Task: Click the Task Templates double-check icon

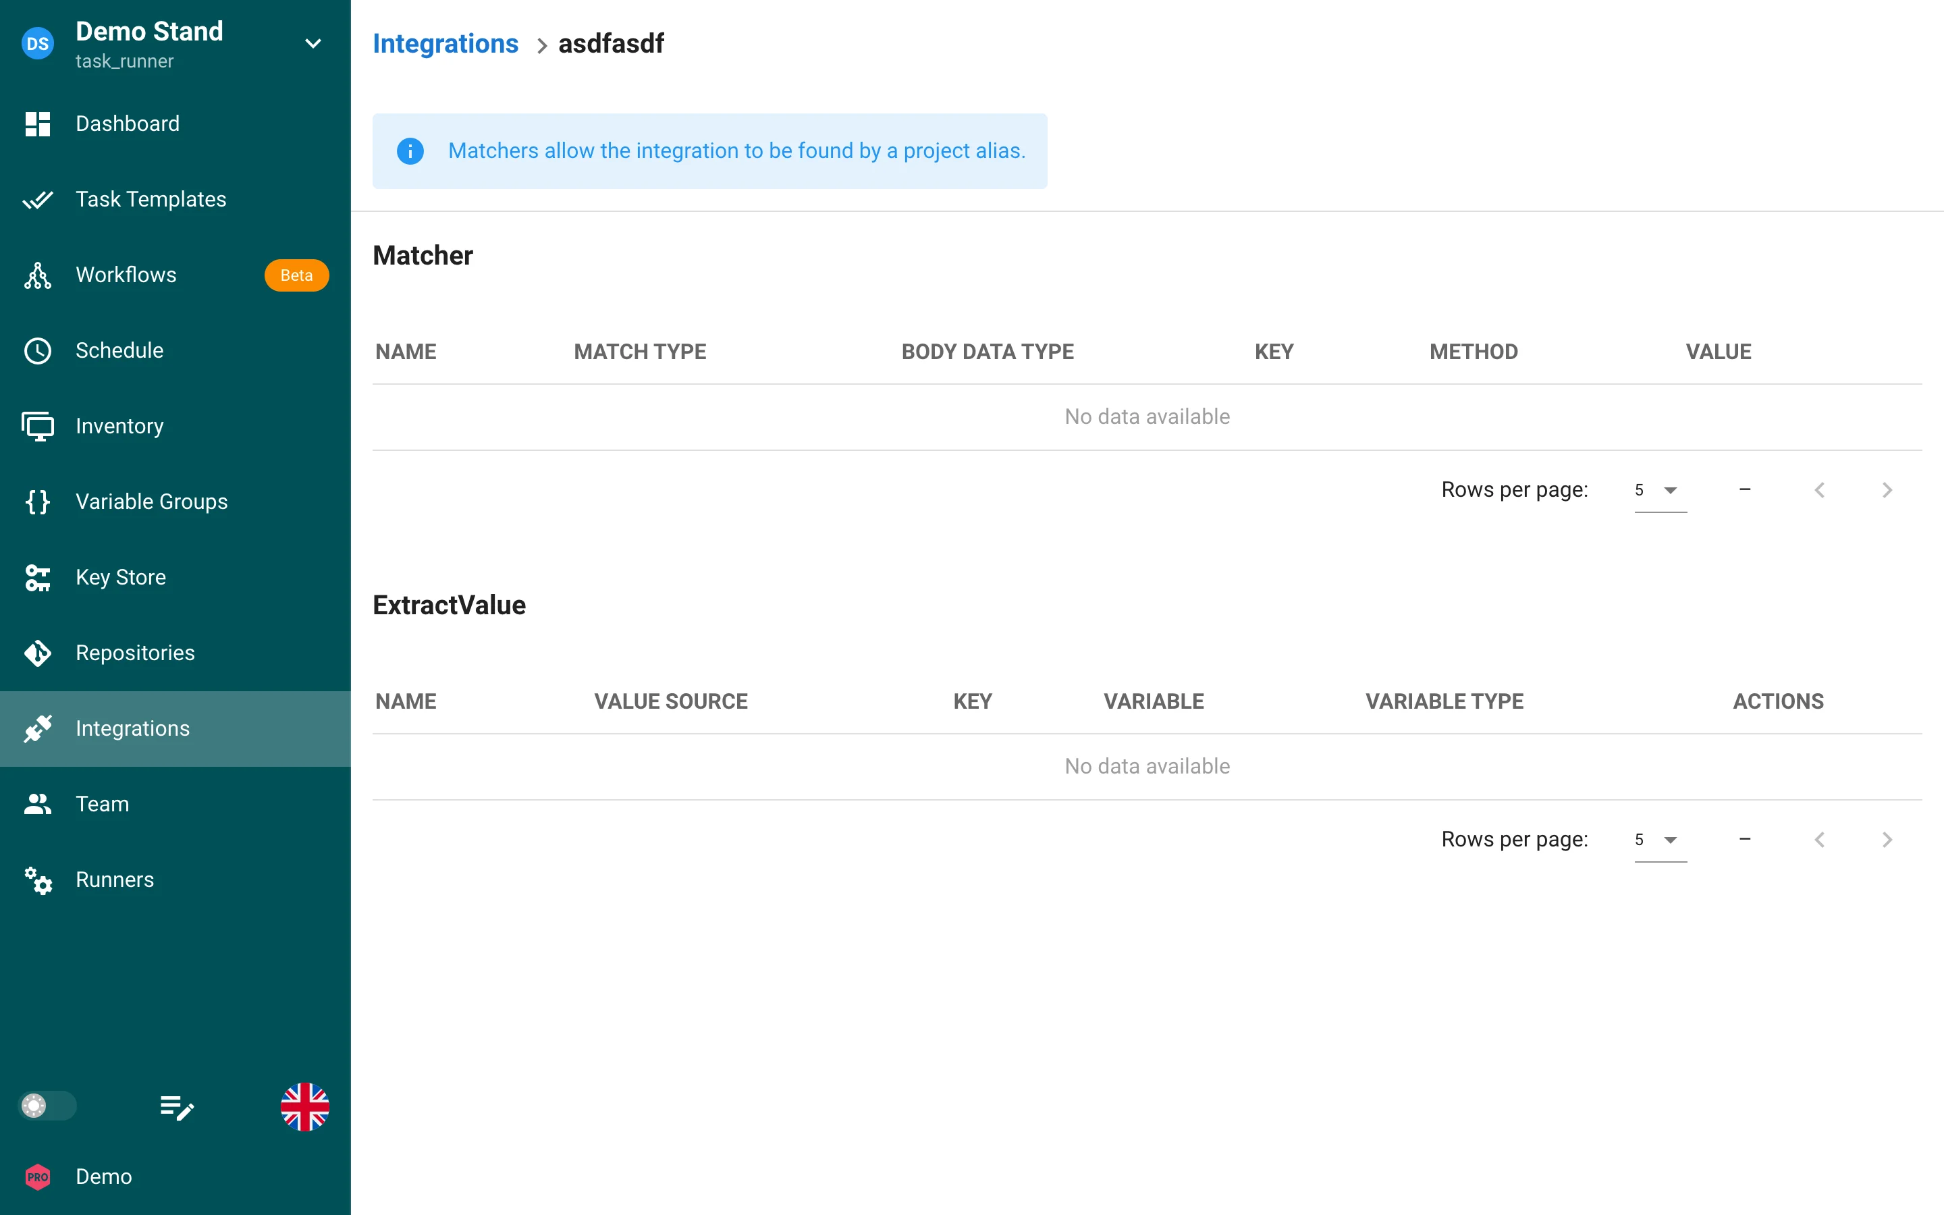Action: click(38, 199)
